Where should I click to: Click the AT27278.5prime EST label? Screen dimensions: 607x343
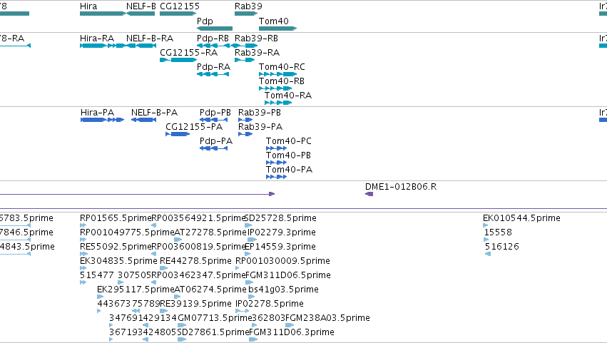(210, 232)
